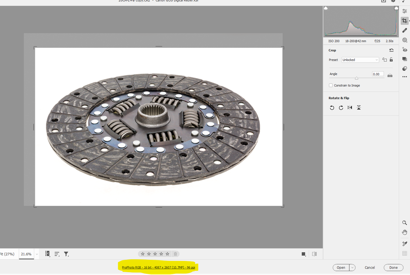
Task: Open the ProPhoto RGB workflow options link
Action: click(x=159, y=267)
